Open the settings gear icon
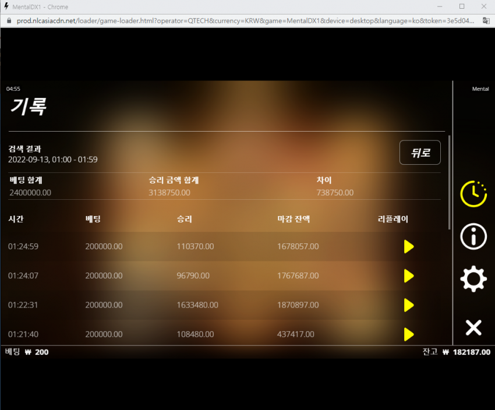Image resolution: width=495 pixels, height=410 pixels. [473, 279]
